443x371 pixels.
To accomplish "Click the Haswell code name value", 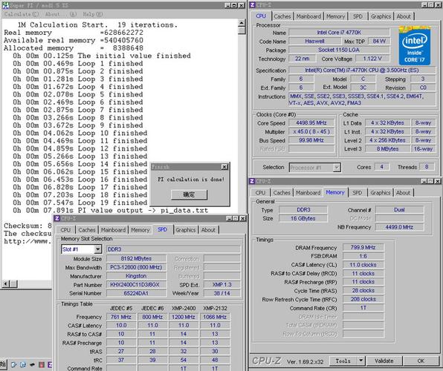I will point(314,42).
